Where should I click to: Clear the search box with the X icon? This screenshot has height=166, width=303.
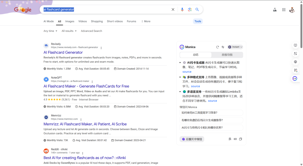[x=173, y=10]
